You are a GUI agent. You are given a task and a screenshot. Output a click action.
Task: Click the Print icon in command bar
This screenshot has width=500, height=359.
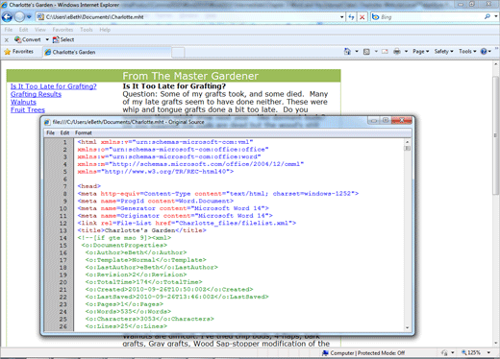[397, 51]
